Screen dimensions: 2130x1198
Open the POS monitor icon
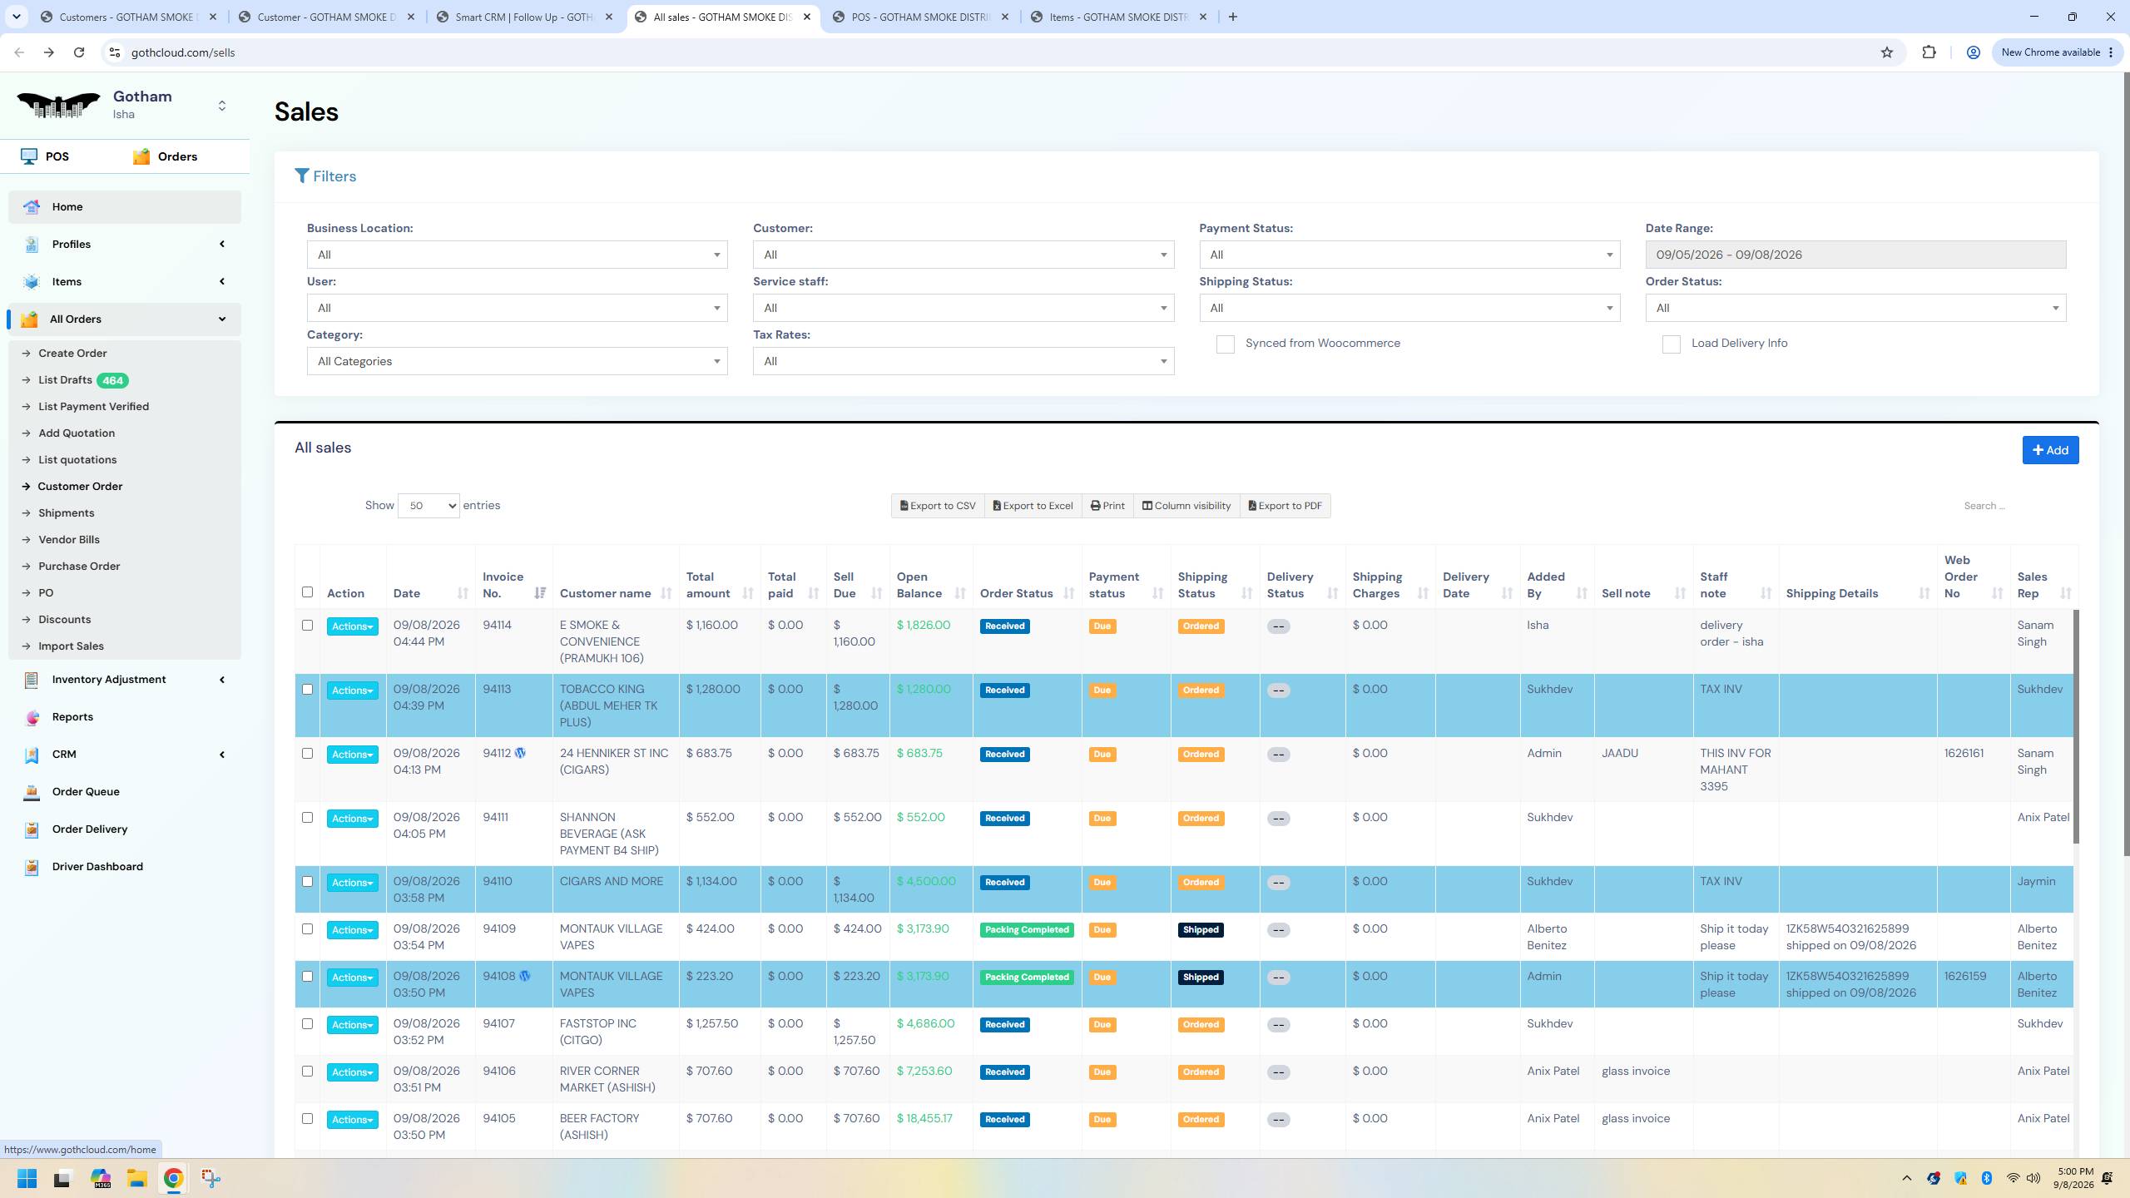(x=29, y=156)
